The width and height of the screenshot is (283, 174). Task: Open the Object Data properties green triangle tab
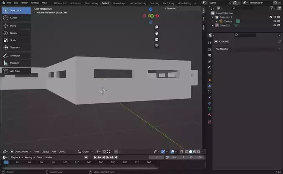pos(210,109)
